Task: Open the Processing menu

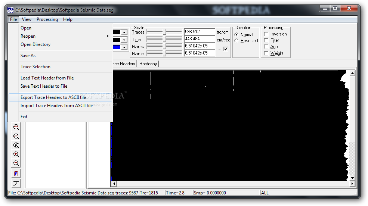Action: (47, 19)
